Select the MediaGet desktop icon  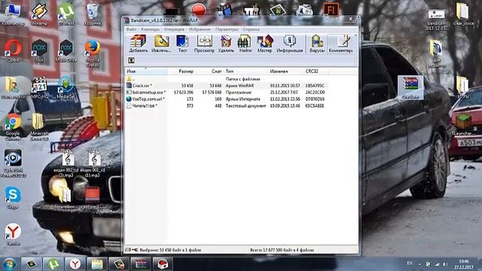66,88
